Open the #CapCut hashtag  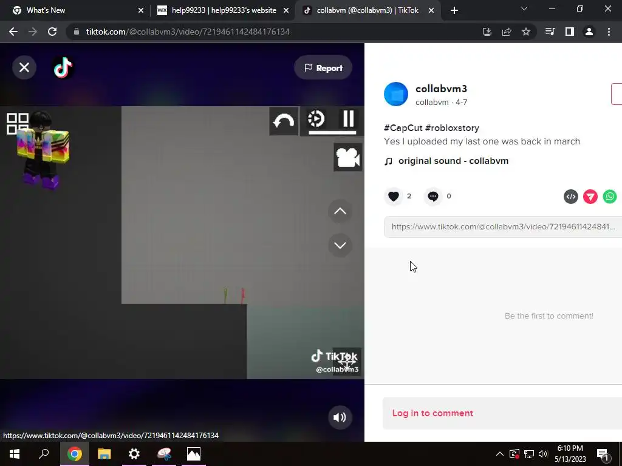(x=403, y=128)
